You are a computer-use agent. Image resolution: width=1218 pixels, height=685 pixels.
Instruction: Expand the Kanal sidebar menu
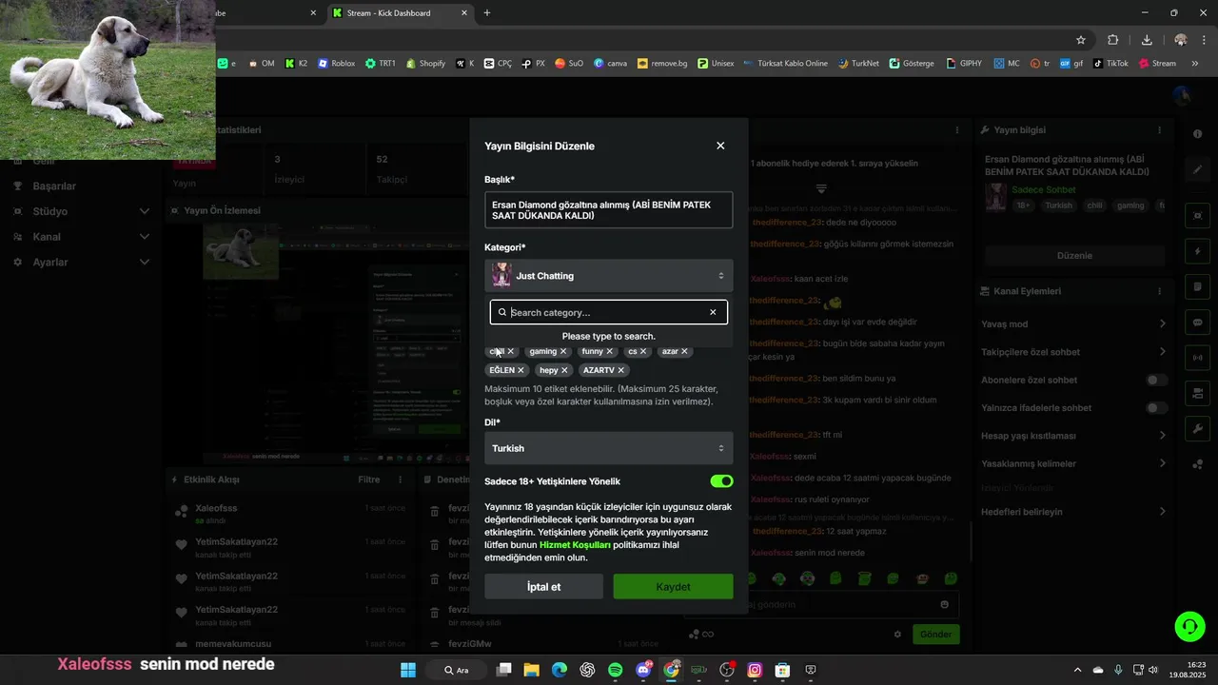(80, 237)
